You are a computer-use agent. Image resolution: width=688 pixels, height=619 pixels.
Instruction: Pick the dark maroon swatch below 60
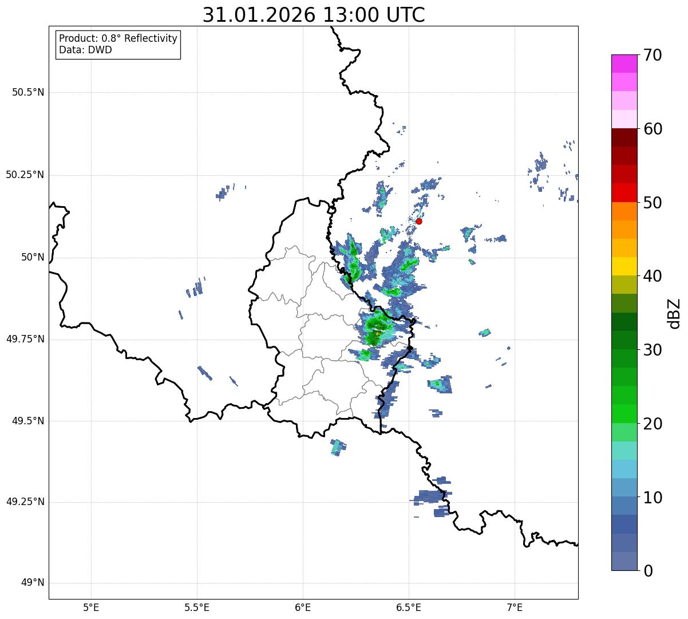[x=624, y=137]
